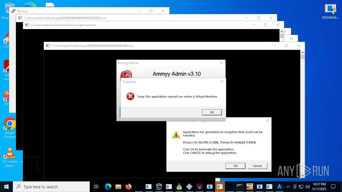Open Google Chrome from the desktop
The image size is (342, 192).
[x=10, y=128]
